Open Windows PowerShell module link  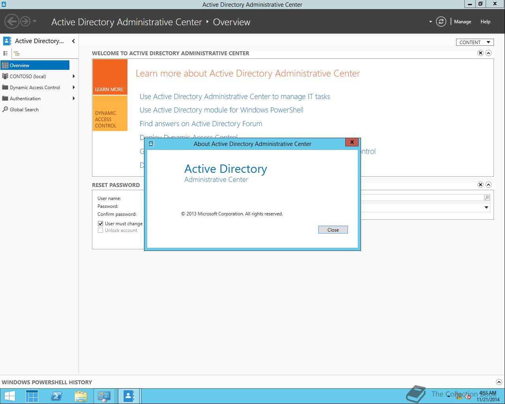pyautogui.click(x=221, y=110)
